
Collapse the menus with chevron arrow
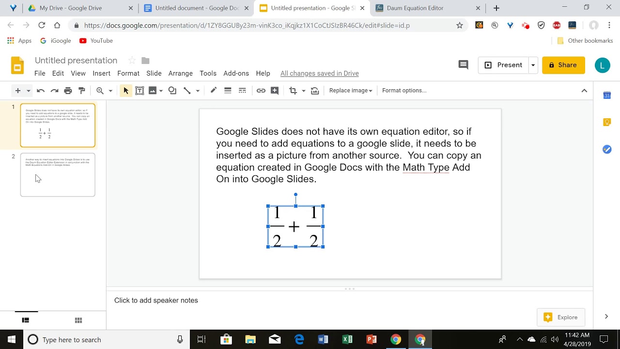point(584,91)
